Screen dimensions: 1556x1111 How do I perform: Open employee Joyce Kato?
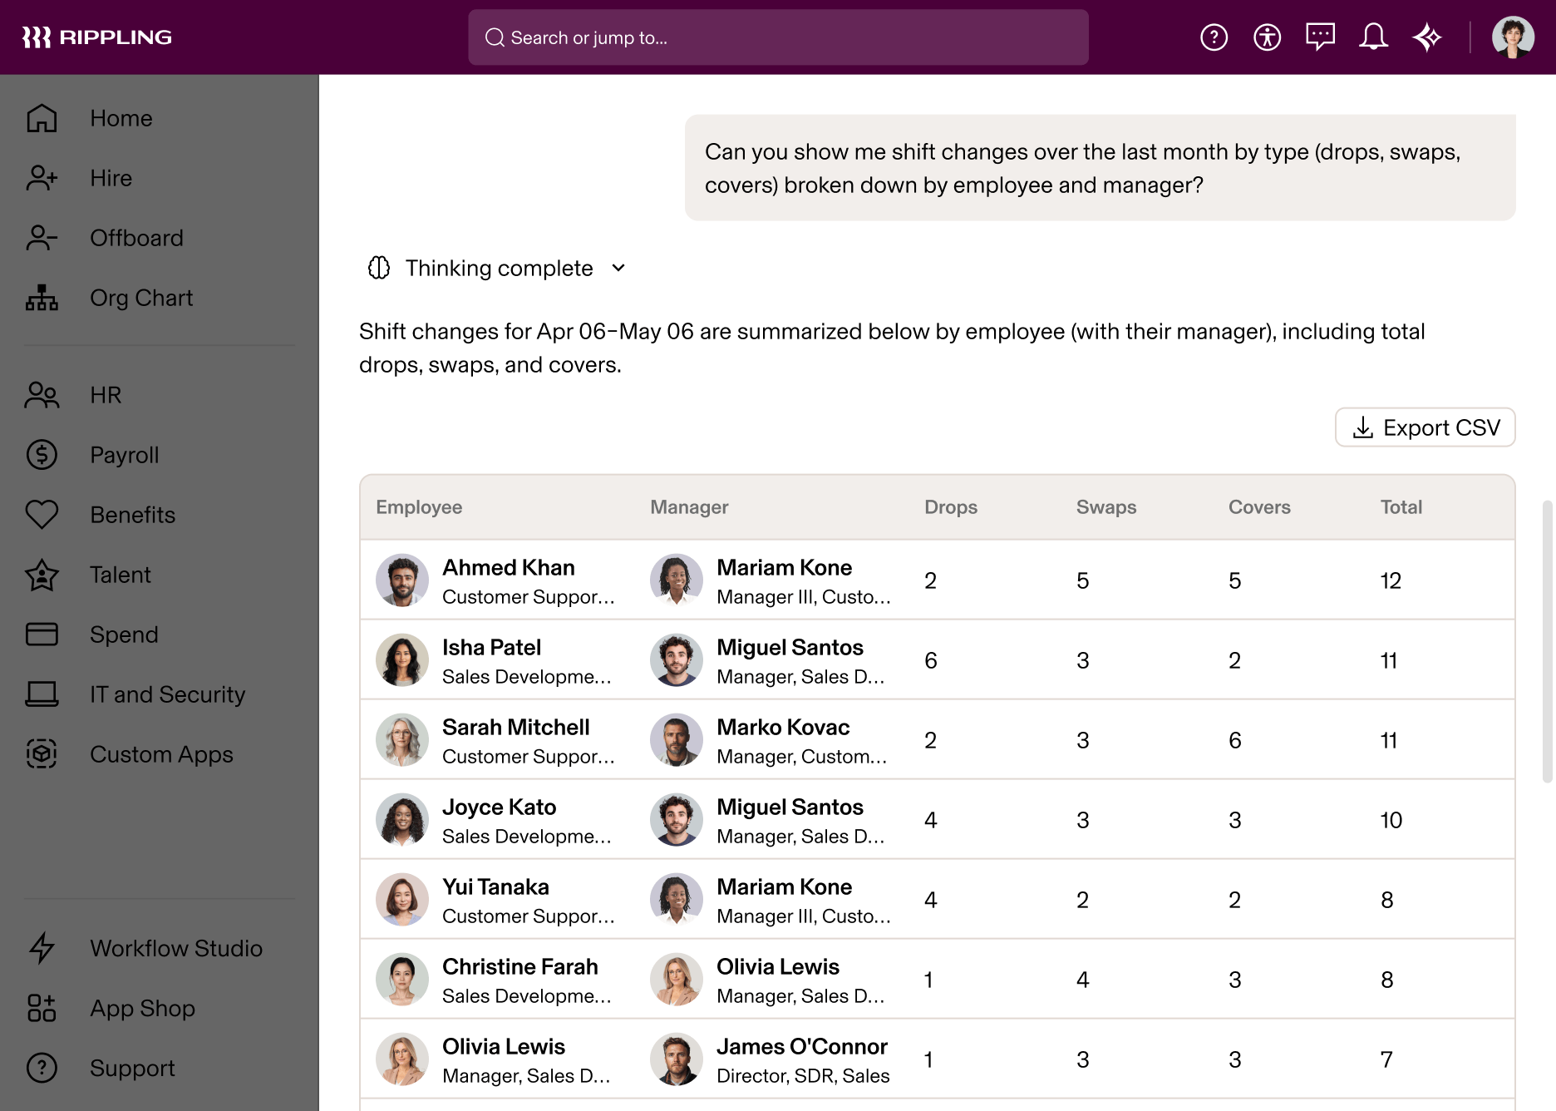click(x=499, y=807)
